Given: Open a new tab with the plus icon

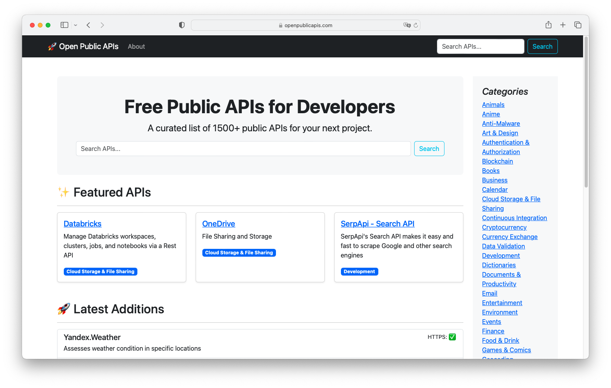Looking at the screenshot, I should point(563,25).
